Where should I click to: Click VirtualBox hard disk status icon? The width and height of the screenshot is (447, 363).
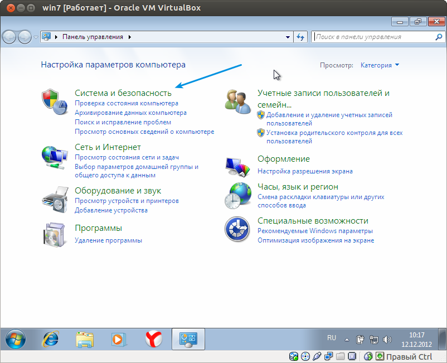click(x=294, y=356)
